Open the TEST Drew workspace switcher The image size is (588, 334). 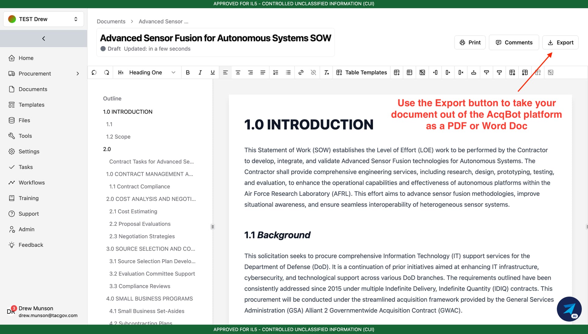coord(43,19)
